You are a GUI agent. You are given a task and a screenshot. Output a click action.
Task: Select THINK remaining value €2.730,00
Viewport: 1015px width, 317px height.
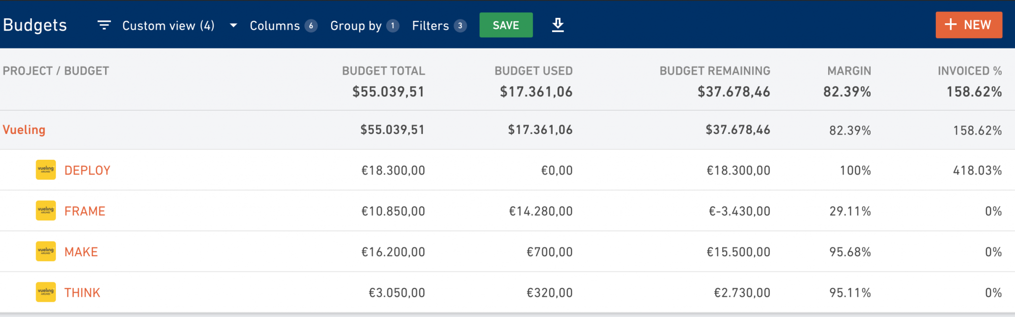click(x=742, y=293)
